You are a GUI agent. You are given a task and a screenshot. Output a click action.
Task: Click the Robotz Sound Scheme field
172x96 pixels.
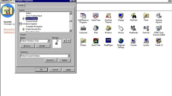click(44, 56)
